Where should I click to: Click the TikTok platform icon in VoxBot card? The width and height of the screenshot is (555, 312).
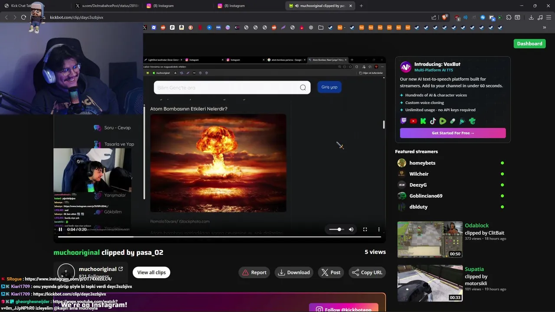coord(433,121)
